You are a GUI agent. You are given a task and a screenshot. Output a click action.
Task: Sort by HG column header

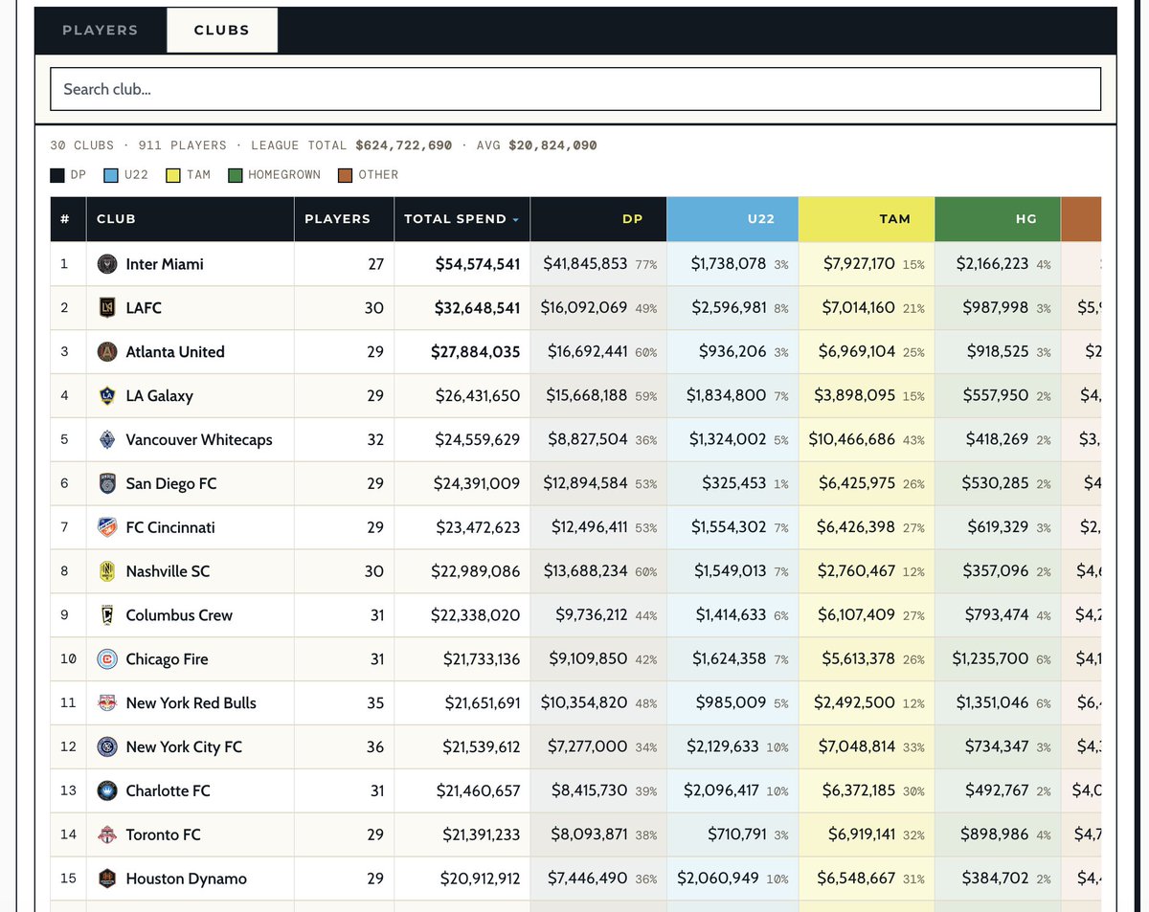[997, 219]
